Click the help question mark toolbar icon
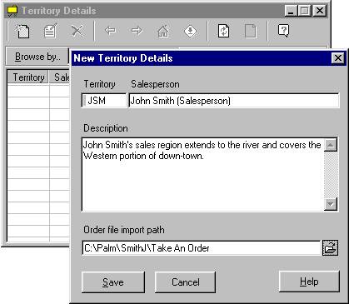This screenshot has height=304, width=349. pos(283,30)
